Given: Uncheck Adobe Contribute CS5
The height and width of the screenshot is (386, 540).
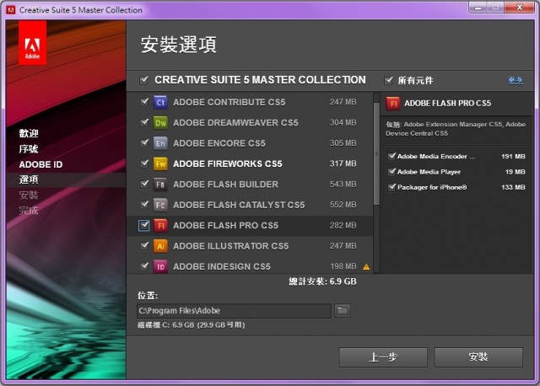Looking at the screenshot, I should coord(144,102).
